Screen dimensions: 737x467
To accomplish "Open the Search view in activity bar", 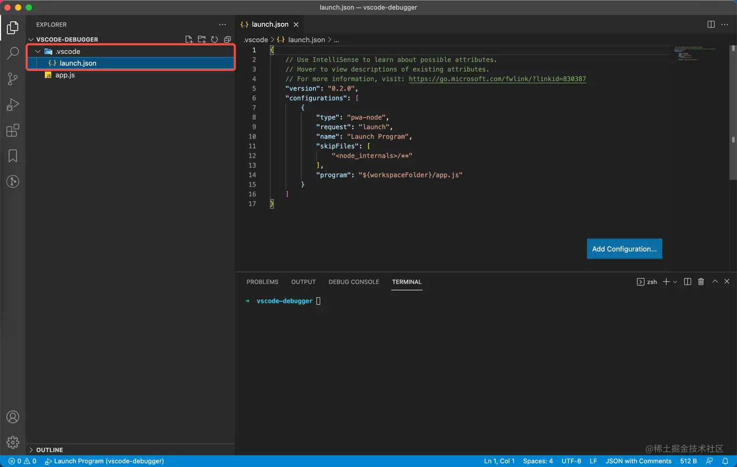I will [13, 53].
